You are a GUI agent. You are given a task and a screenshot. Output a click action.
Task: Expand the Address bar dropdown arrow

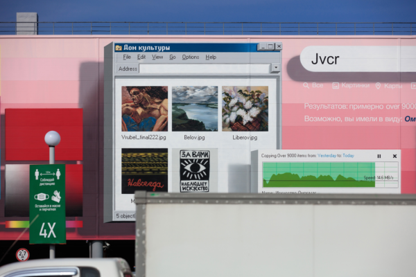[x=275, y=69]
